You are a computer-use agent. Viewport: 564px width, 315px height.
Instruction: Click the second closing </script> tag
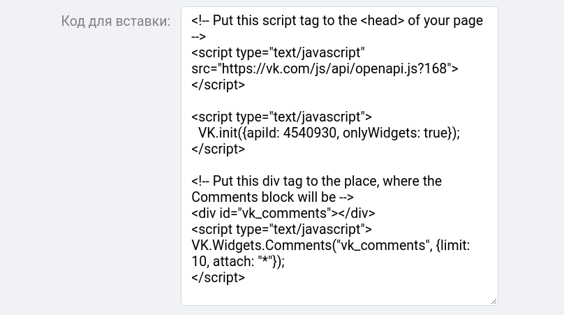coord(218,149)
